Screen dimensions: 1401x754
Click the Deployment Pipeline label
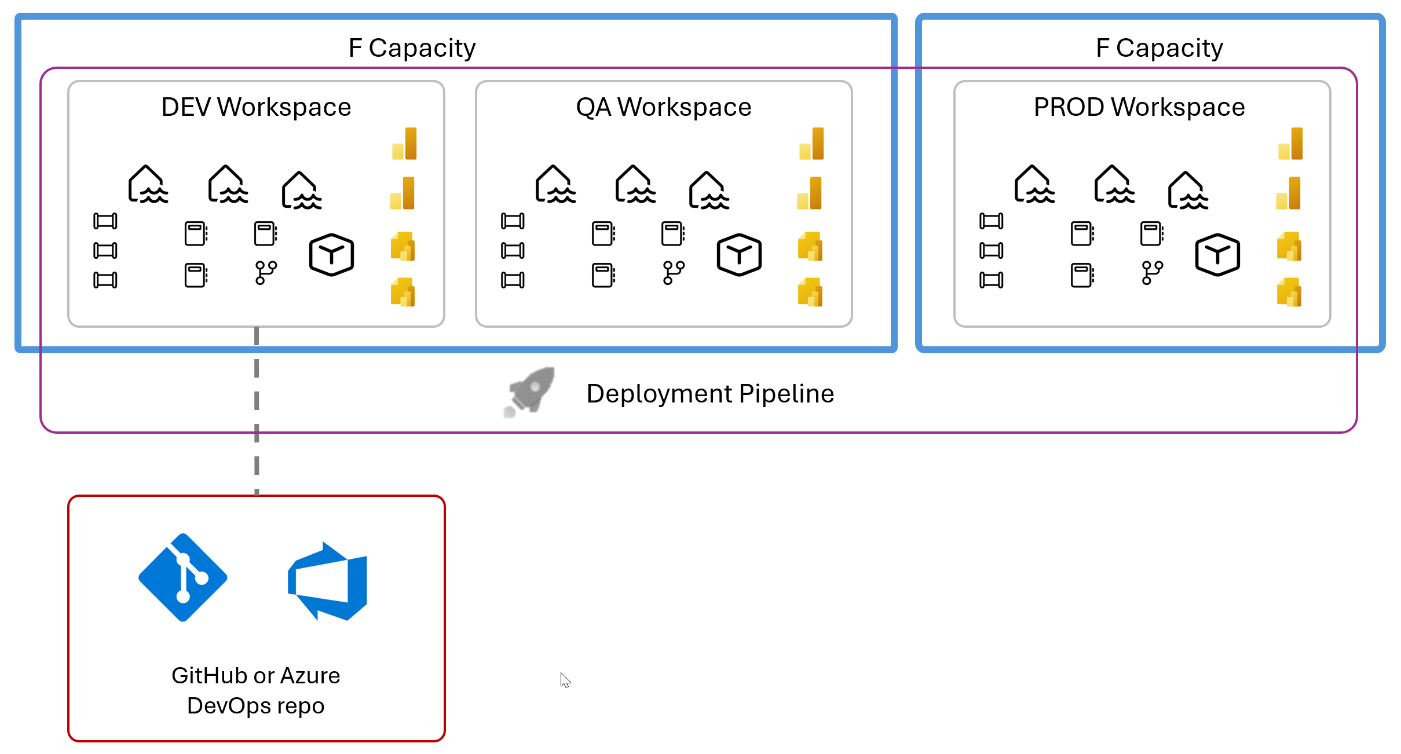710,394
